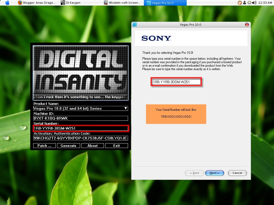Screen dimensions: 274x205
Task: Click the Sony logo
Action: tap(156, 38)
